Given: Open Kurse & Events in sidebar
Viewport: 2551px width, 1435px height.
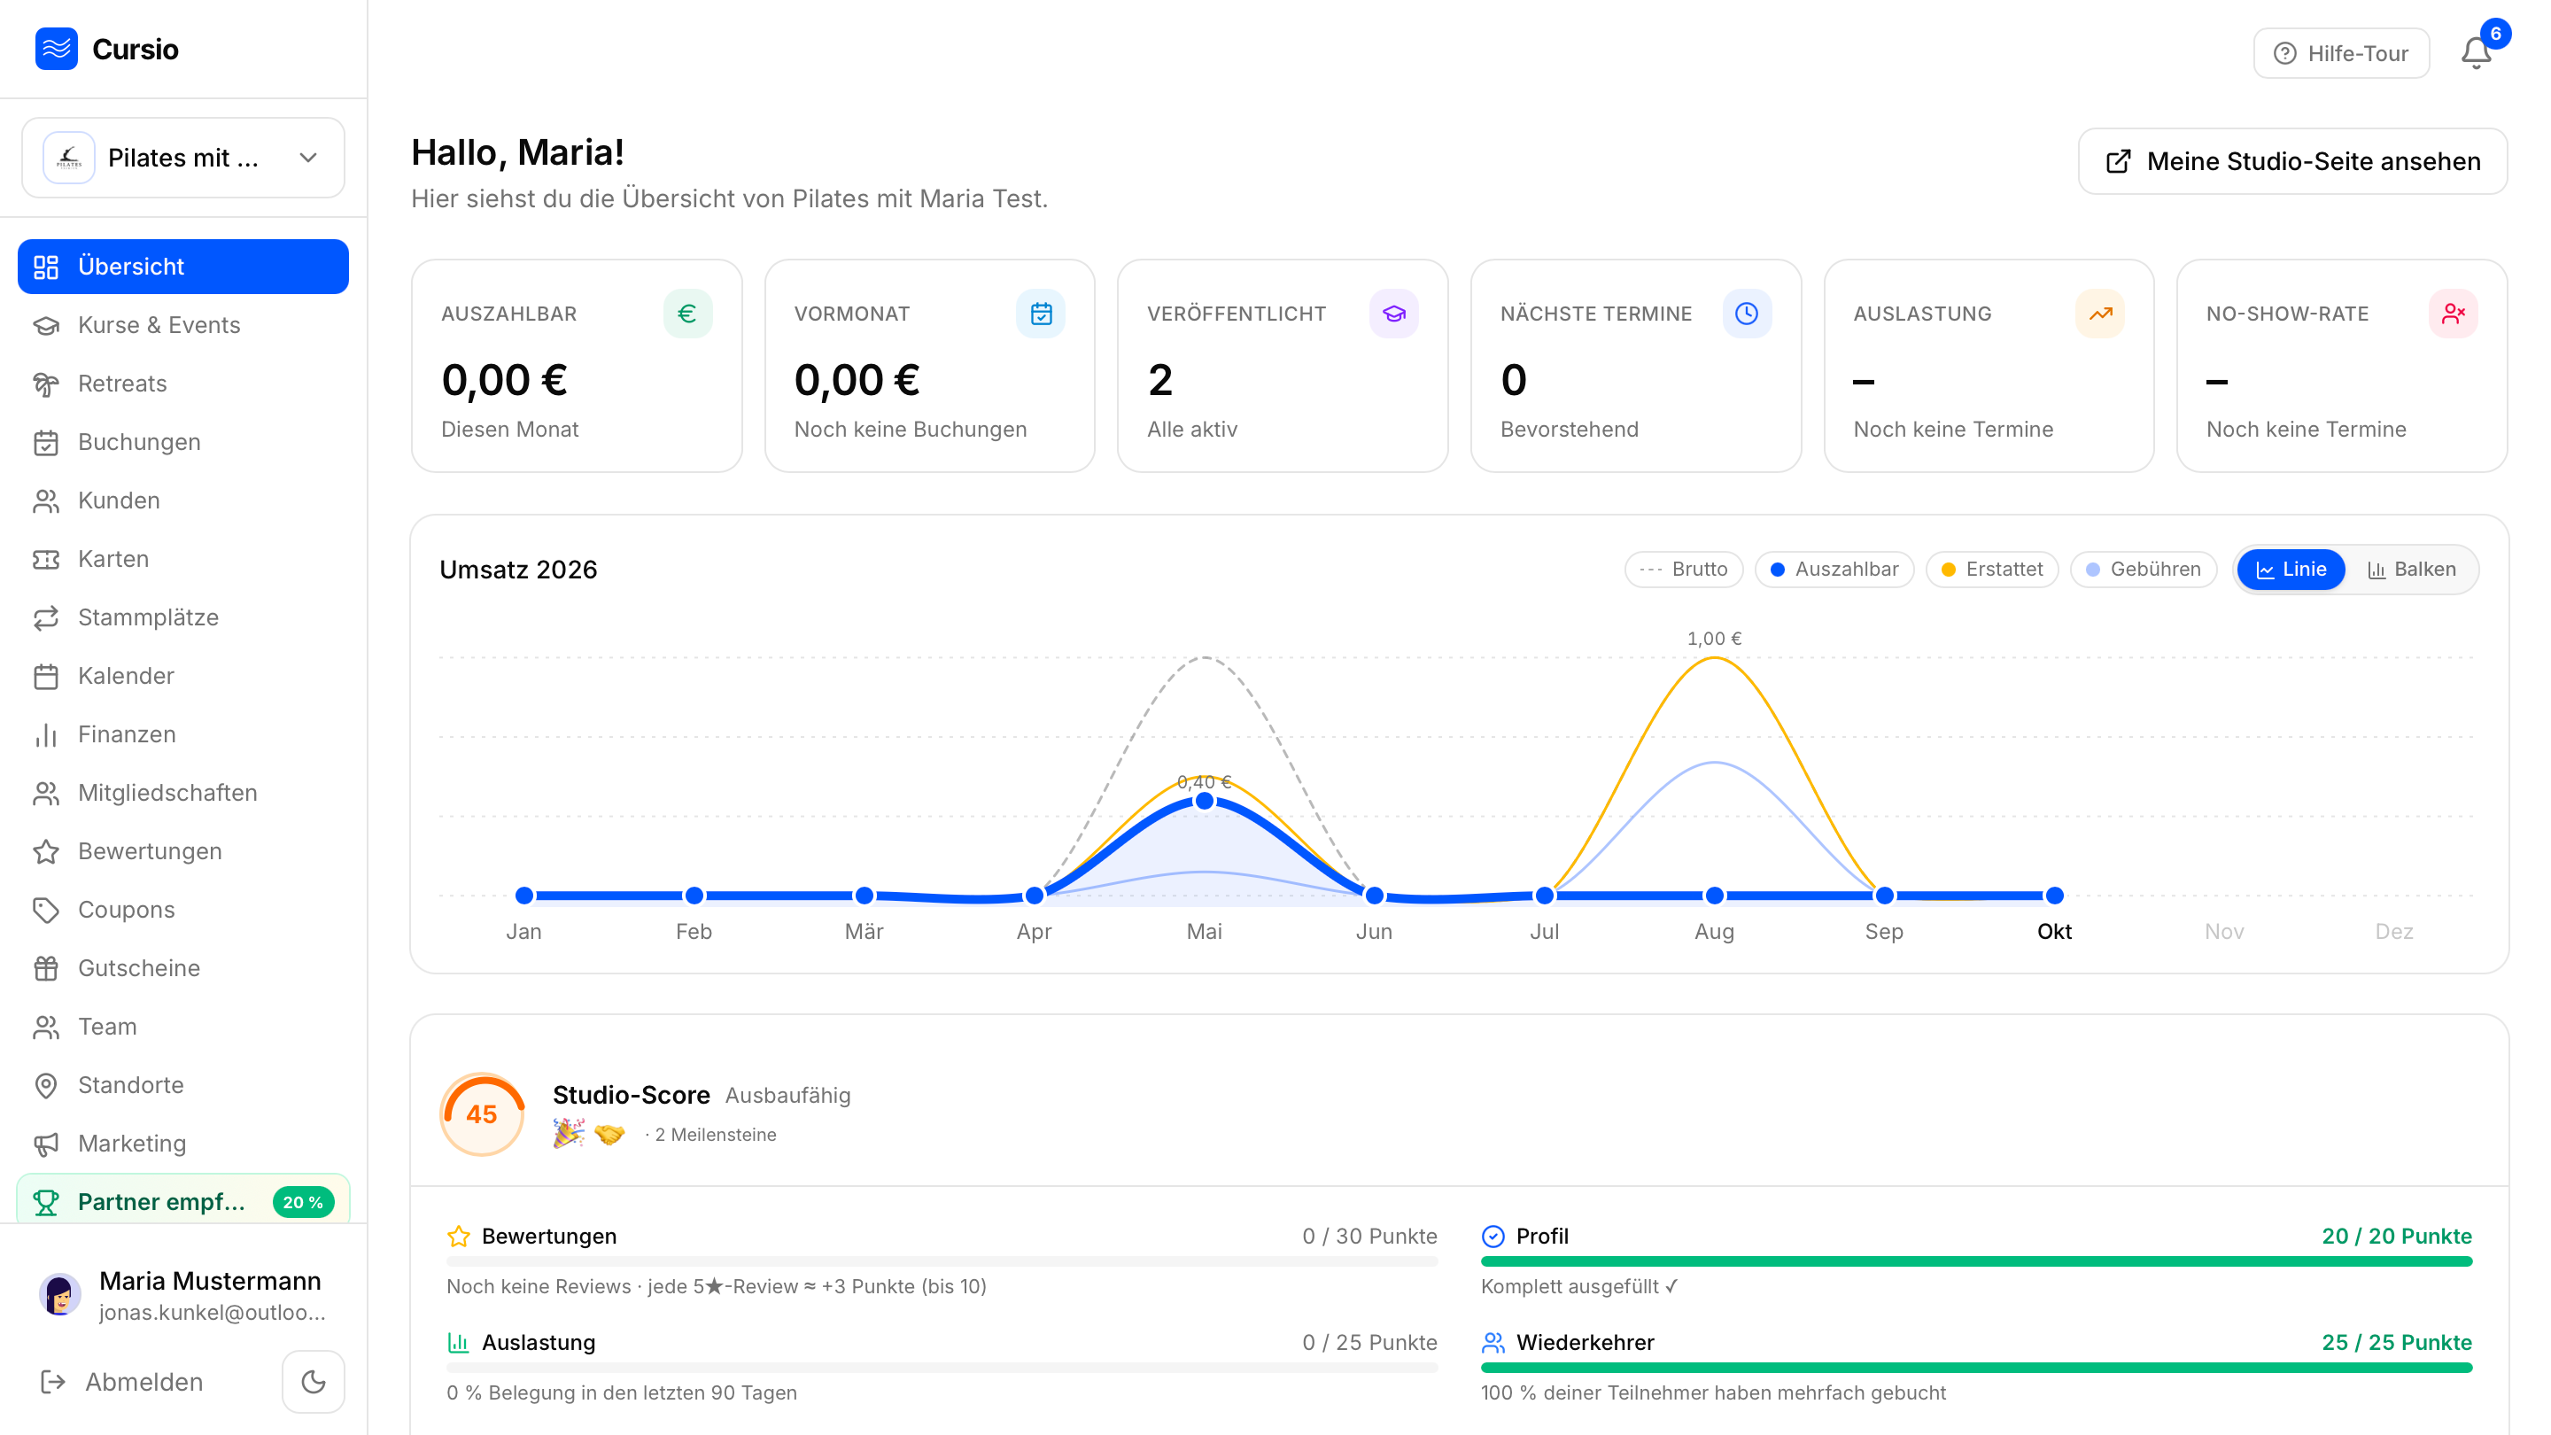Looking at the screenshot, I should coord(183,325).
